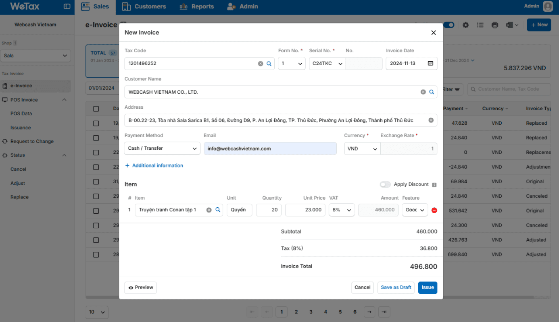The height and width of the screenshot is (322, 559).
Task: Check the select-all box in table header
Action: coord(96,109)
